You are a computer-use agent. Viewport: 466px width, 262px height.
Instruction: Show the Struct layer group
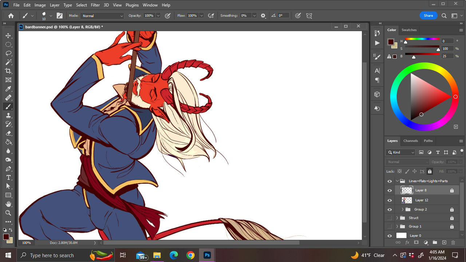pyautogui.click(x=390, y=218)
